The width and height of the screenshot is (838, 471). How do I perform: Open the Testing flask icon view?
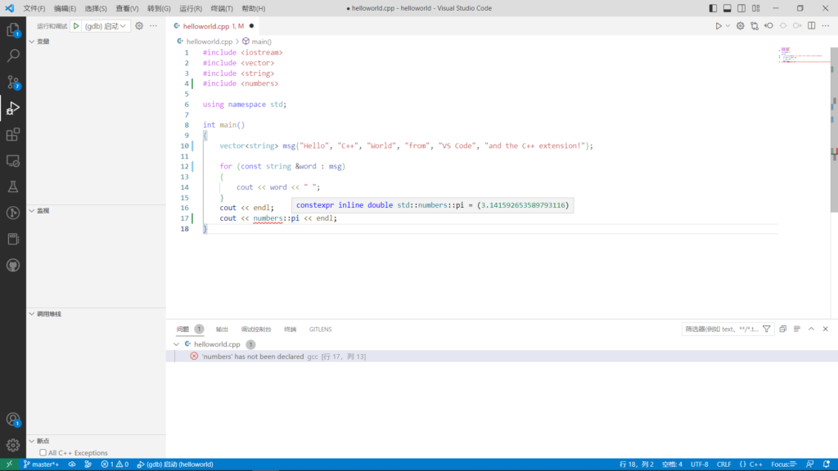pyautogui.click(x=13, y=187)
